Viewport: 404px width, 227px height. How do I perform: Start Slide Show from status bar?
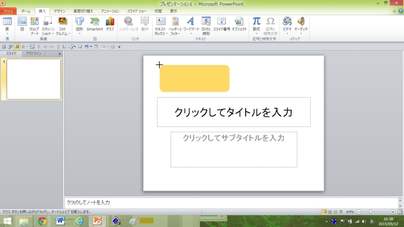341,212
